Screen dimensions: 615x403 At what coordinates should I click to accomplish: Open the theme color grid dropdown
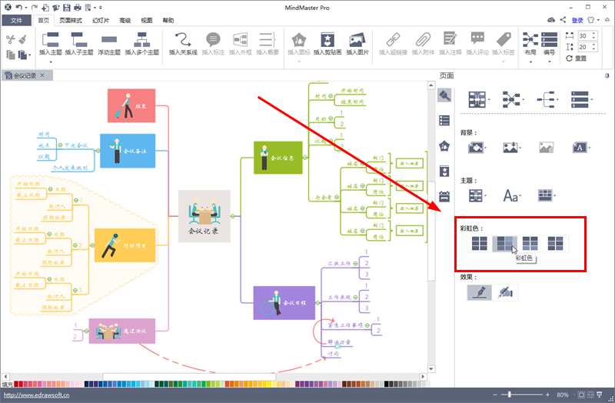[547, 195]
